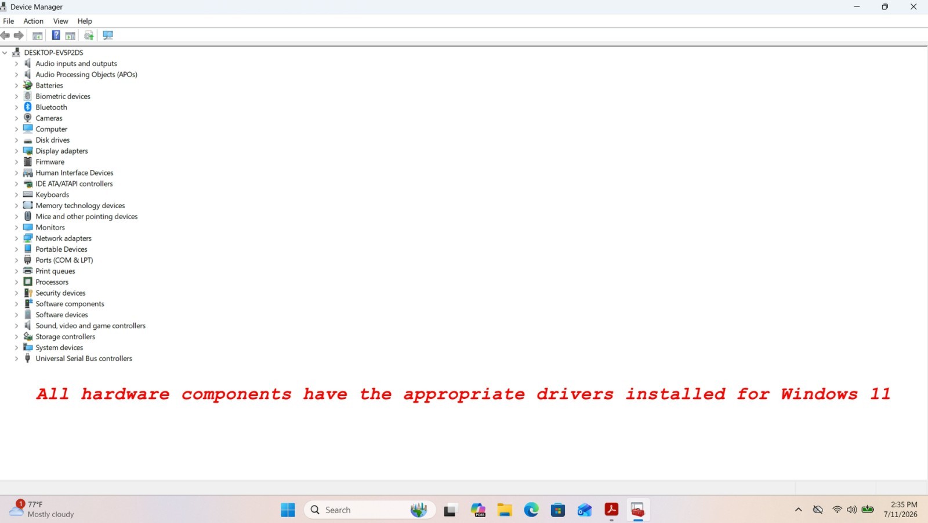928x523 pixels.
Task: Open the File menu
Action: click(x=8, y=21)
